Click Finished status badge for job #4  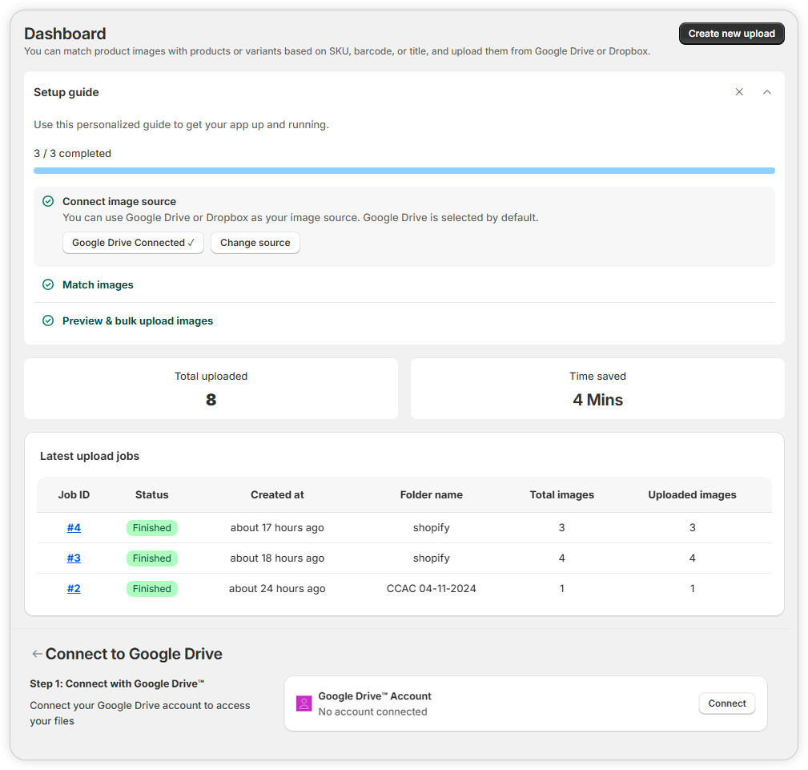click(x=152, y=528)
